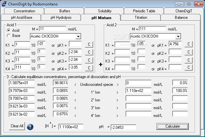Image resolution: width=205 pixels, height=137 pixels.
Task: Click Acid 2 empty K1 mantissa field
Action: (122, 44)
